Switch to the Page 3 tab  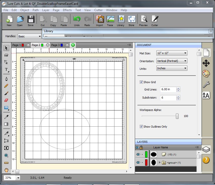pos(55,45)
